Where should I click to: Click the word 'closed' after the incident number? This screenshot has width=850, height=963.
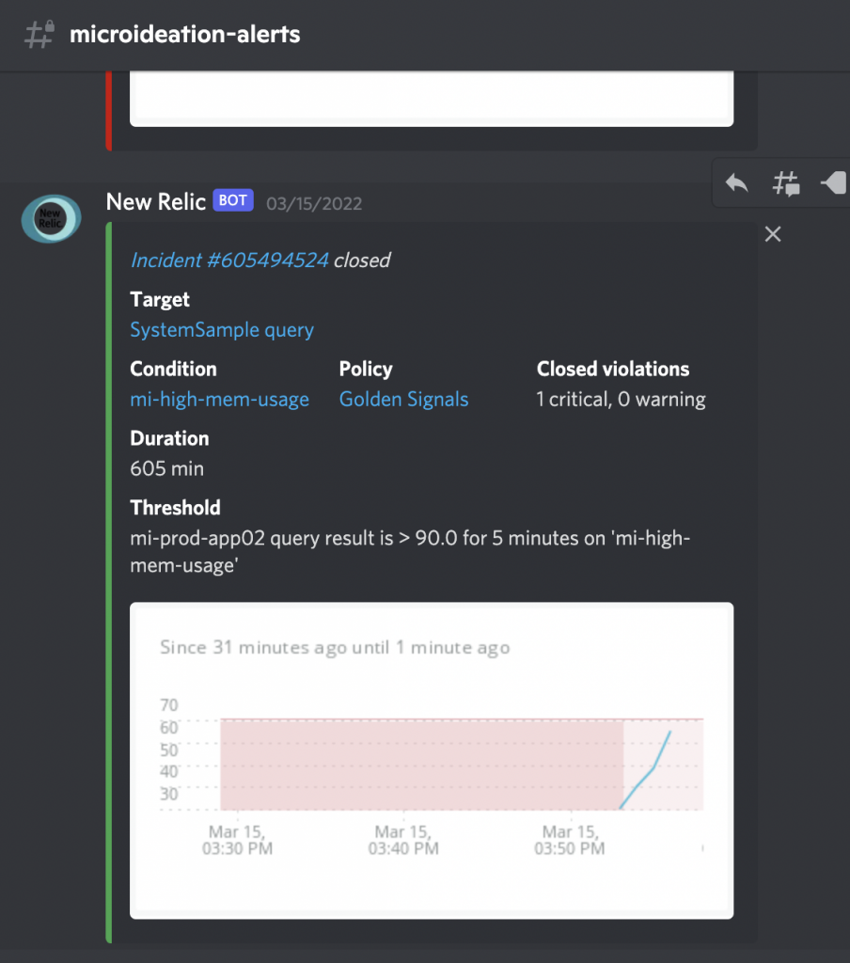click(362, 260)
